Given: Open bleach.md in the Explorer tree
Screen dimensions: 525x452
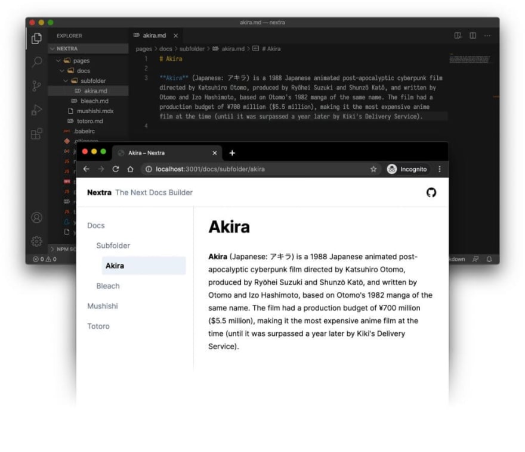Looking at the screenshot, I should [88, 101].
